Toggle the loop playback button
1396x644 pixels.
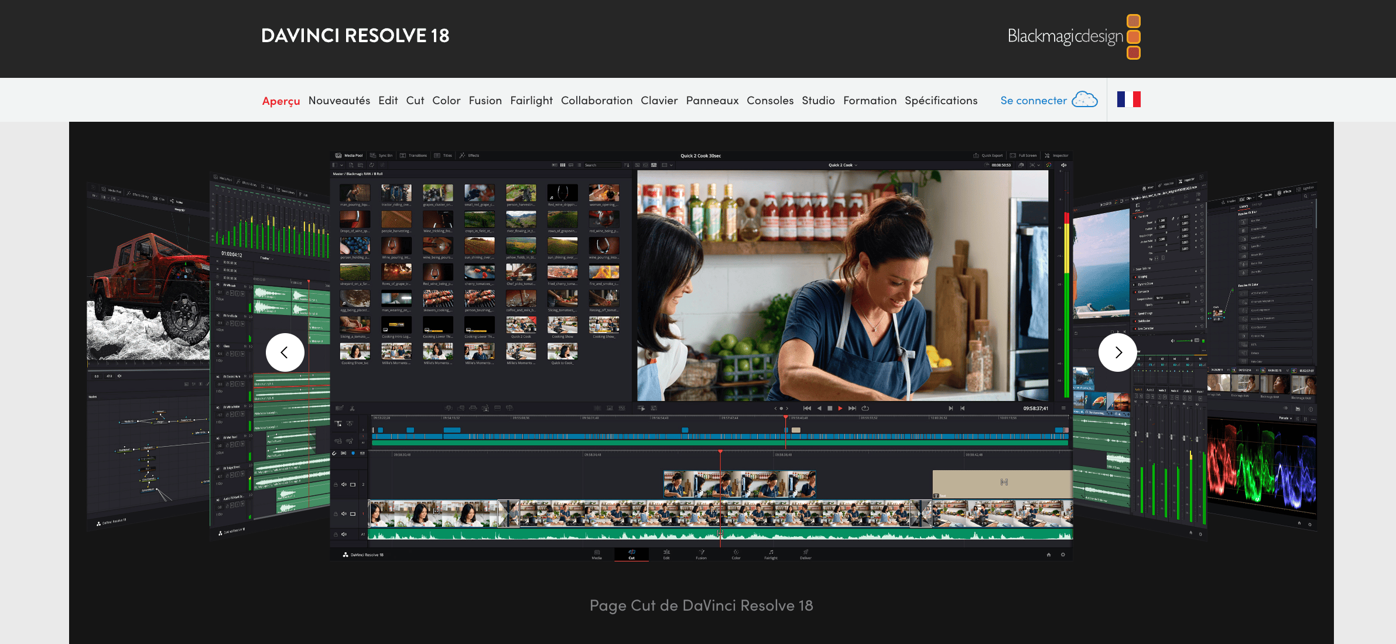tap(865, 408)
